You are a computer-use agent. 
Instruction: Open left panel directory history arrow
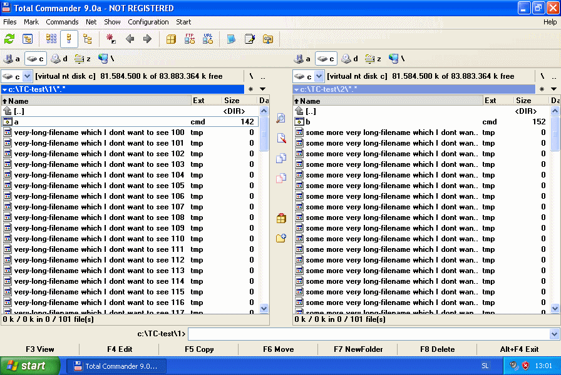point(262,89)
